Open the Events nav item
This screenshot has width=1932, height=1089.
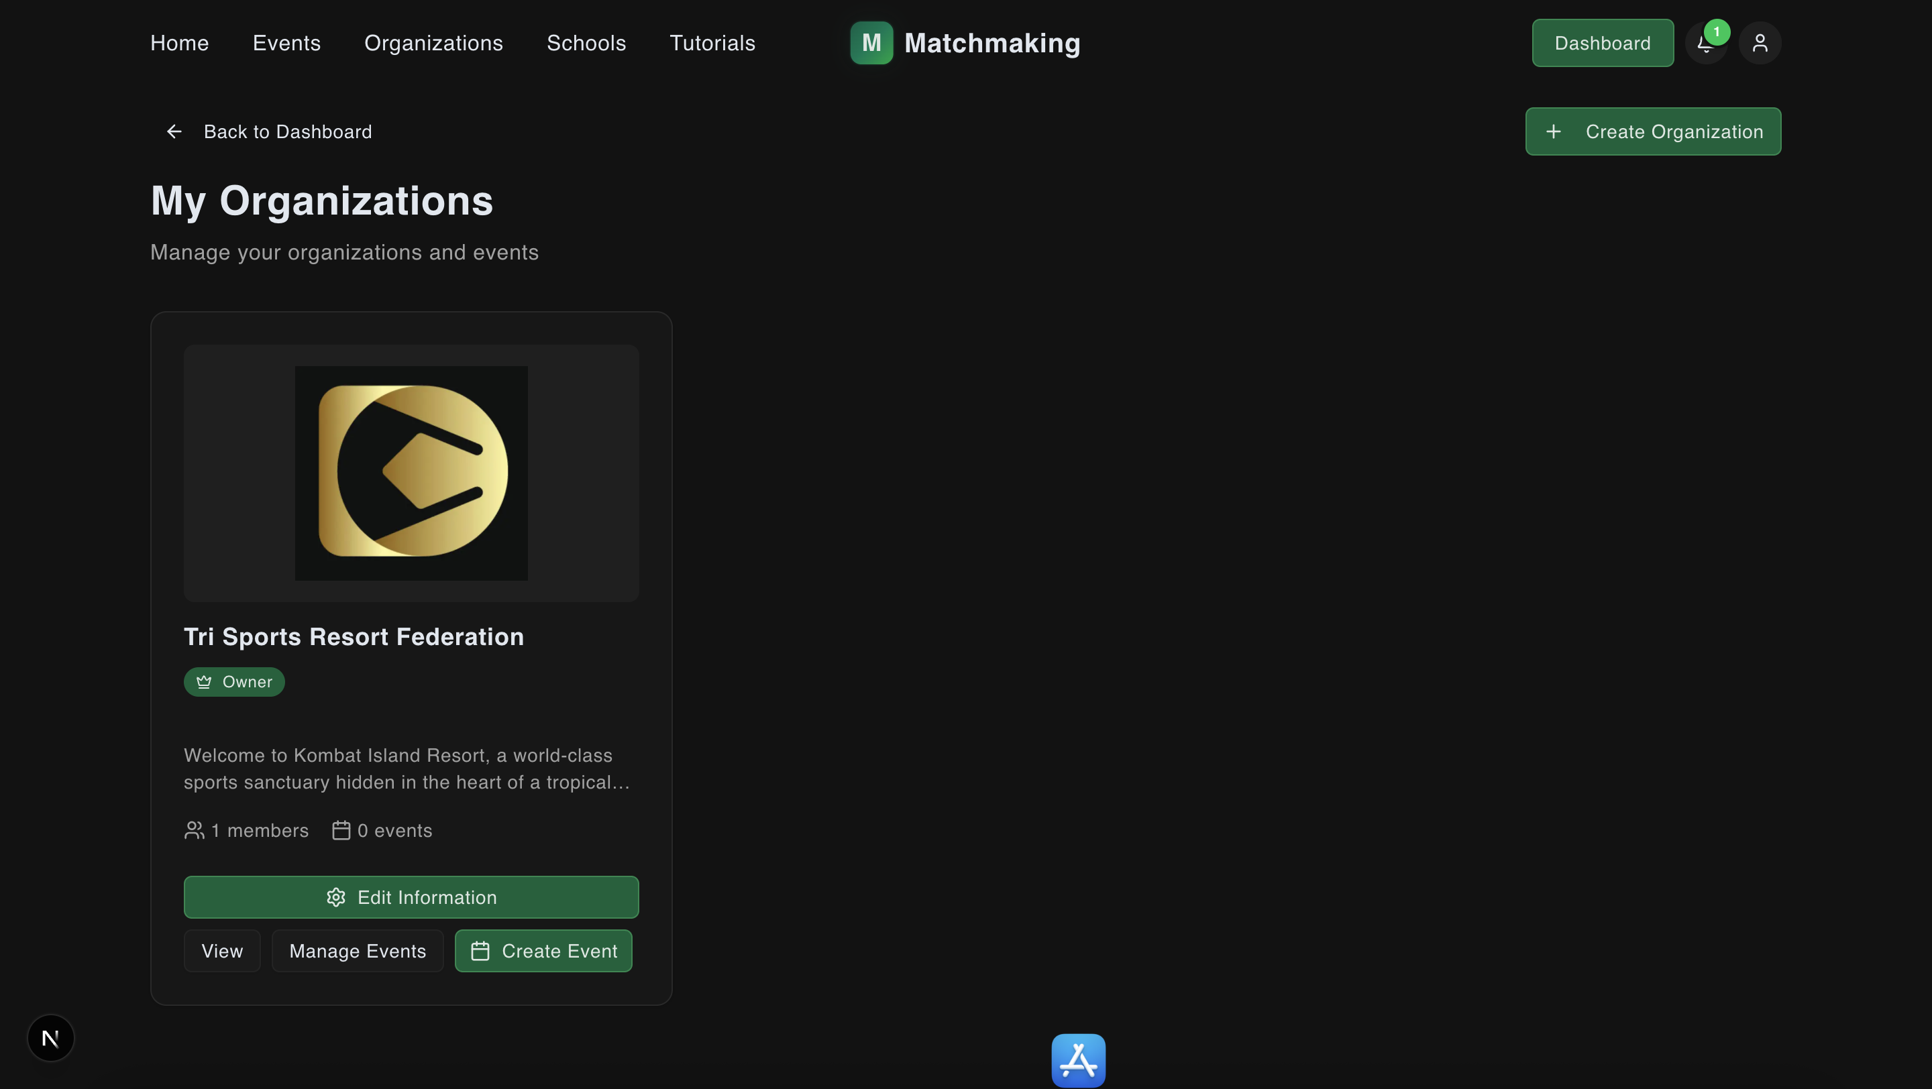pos(286,44)
